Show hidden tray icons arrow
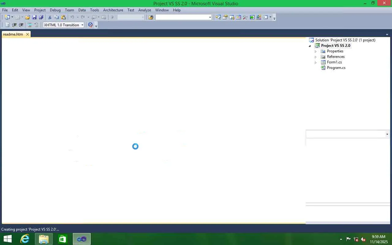 [x=341, y=239]
